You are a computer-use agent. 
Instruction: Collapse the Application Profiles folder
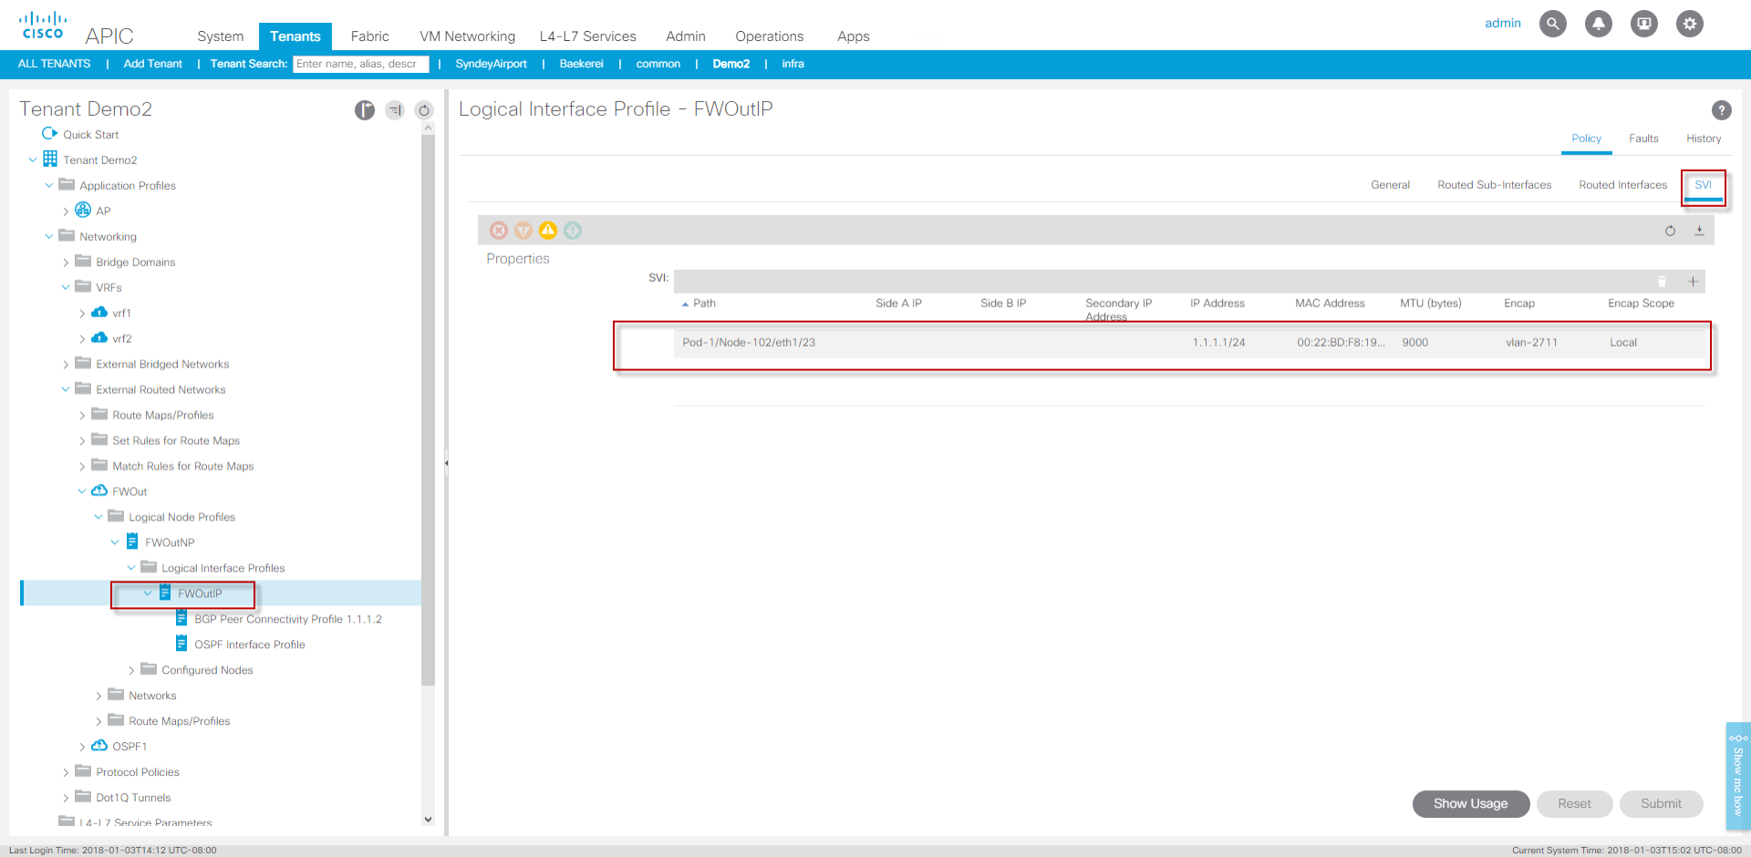point(49,185)
